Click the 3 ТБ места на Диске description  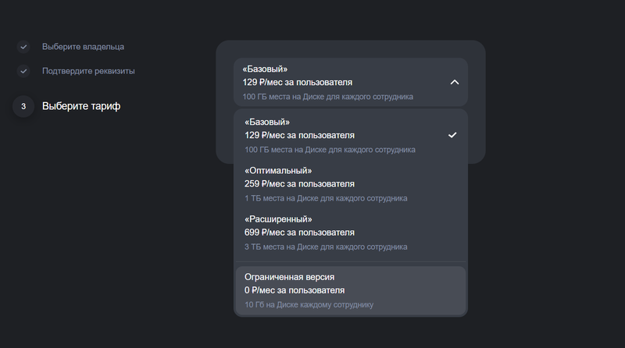tap(326, 247)
